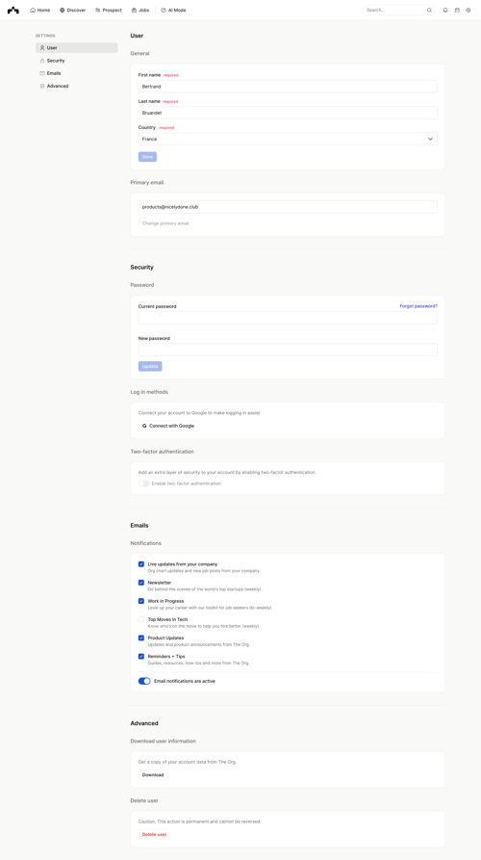Click the Delete user button
481x860 pixels.
pos(155,834)
